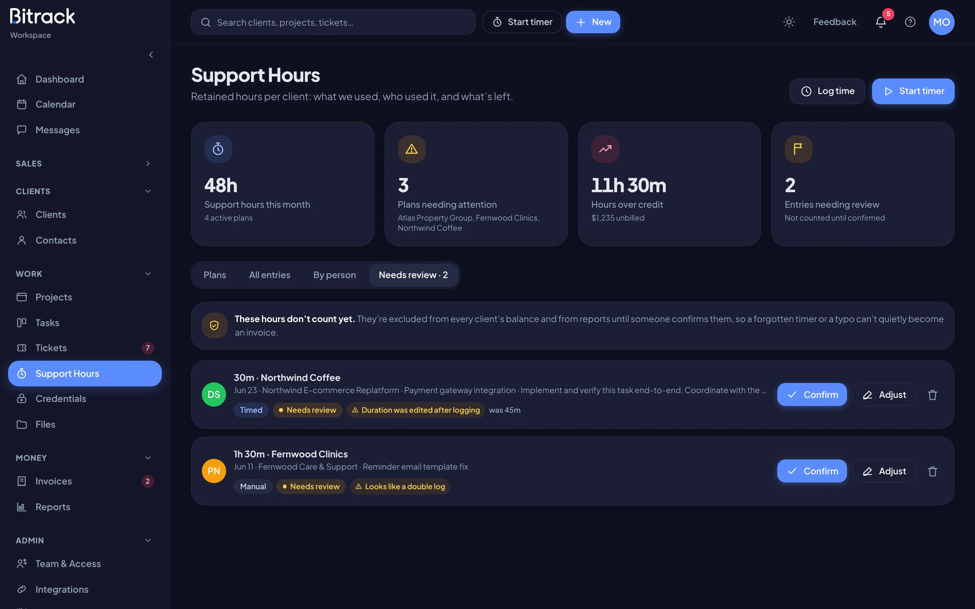Go to Dashboard in the sidebar
Viewport: 975px width, 609px height.
[85, 80]
